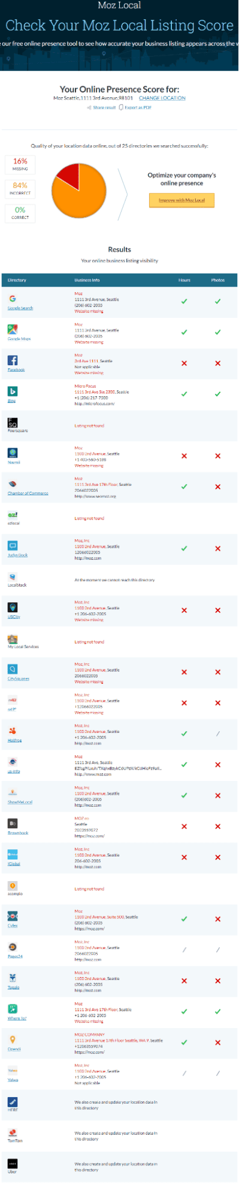
Task: Click the Foursquare logo icon
Action: pos(12,422)
